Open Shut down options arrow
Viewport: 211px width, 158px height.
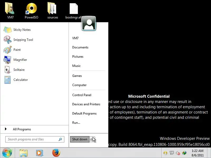[x=93, y=139]
